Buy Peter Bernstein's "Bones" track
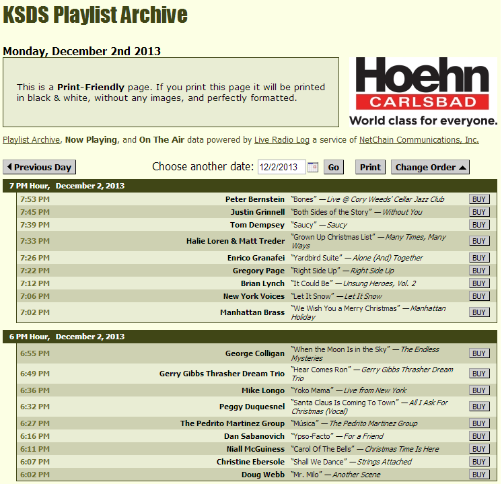The width and height of the screenshot is (502, 484). [479, 199]
